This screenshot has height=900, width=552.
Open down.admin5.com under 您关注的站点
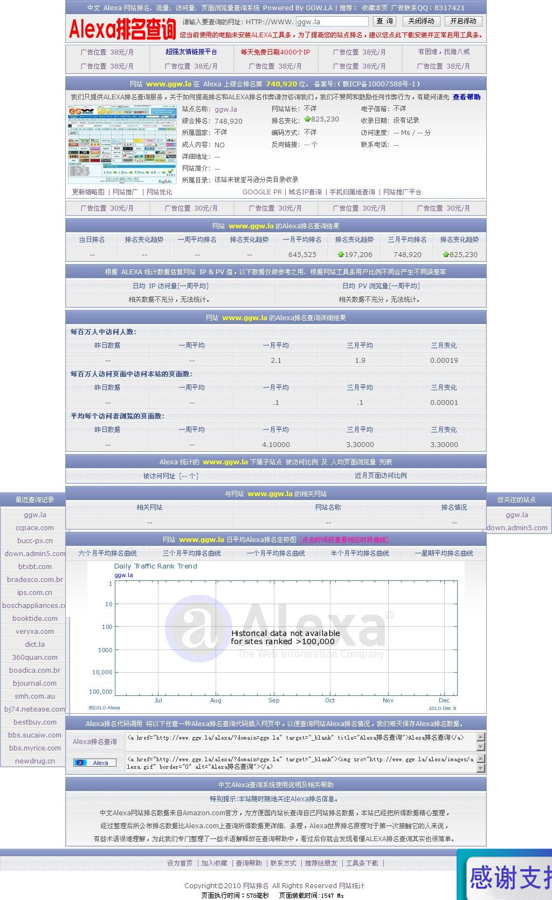pos(517,528)
